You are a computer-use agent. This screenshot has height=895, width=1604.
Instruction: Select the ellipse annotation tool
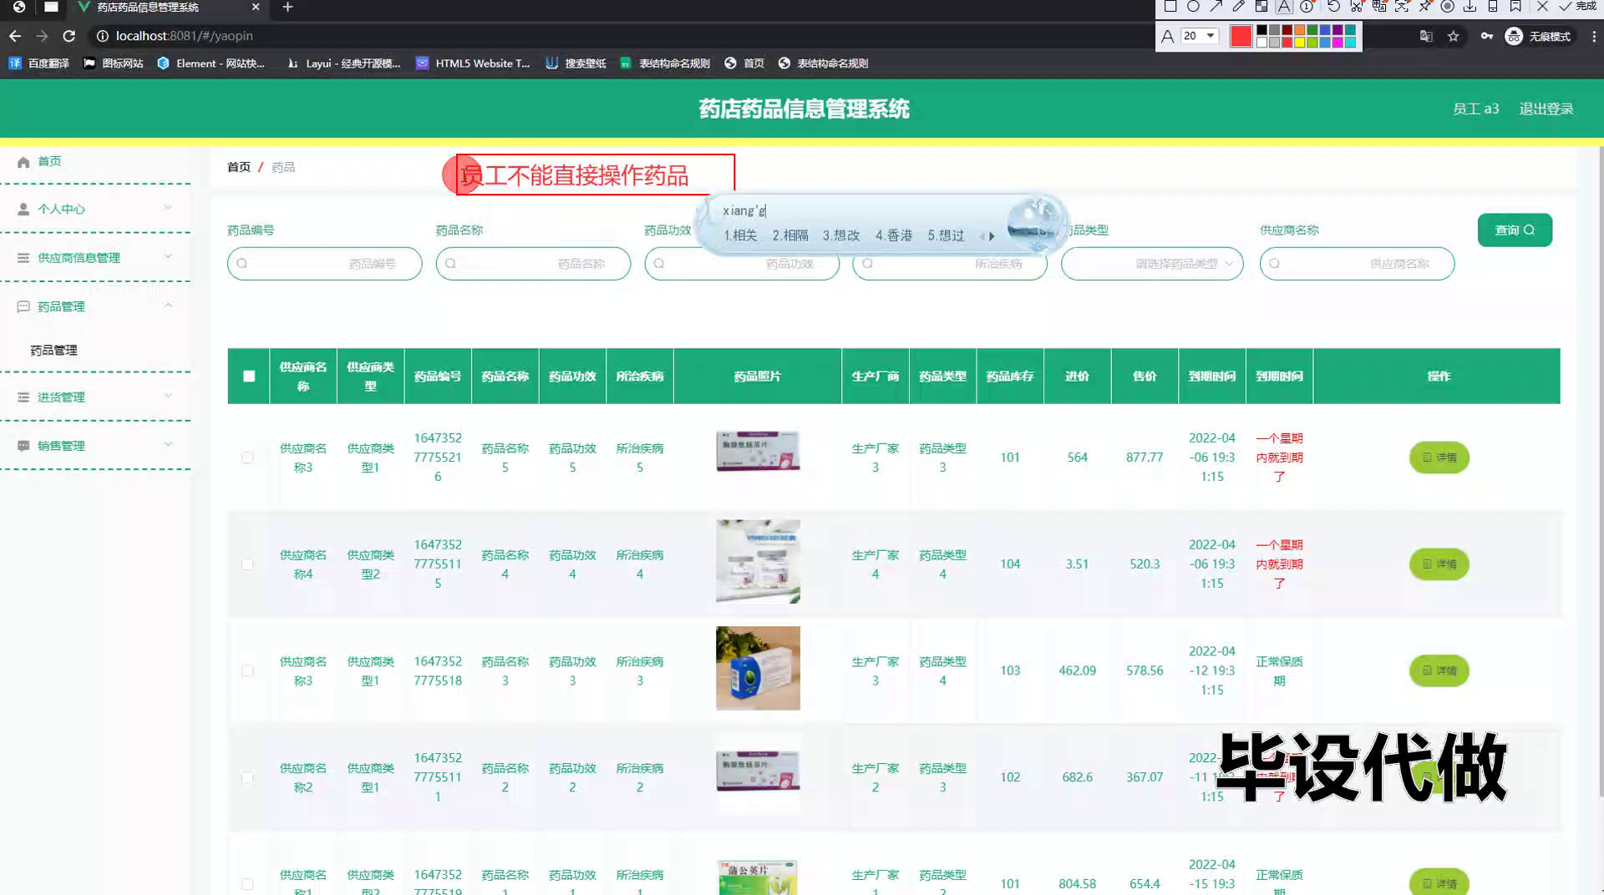pos(1193,7)
